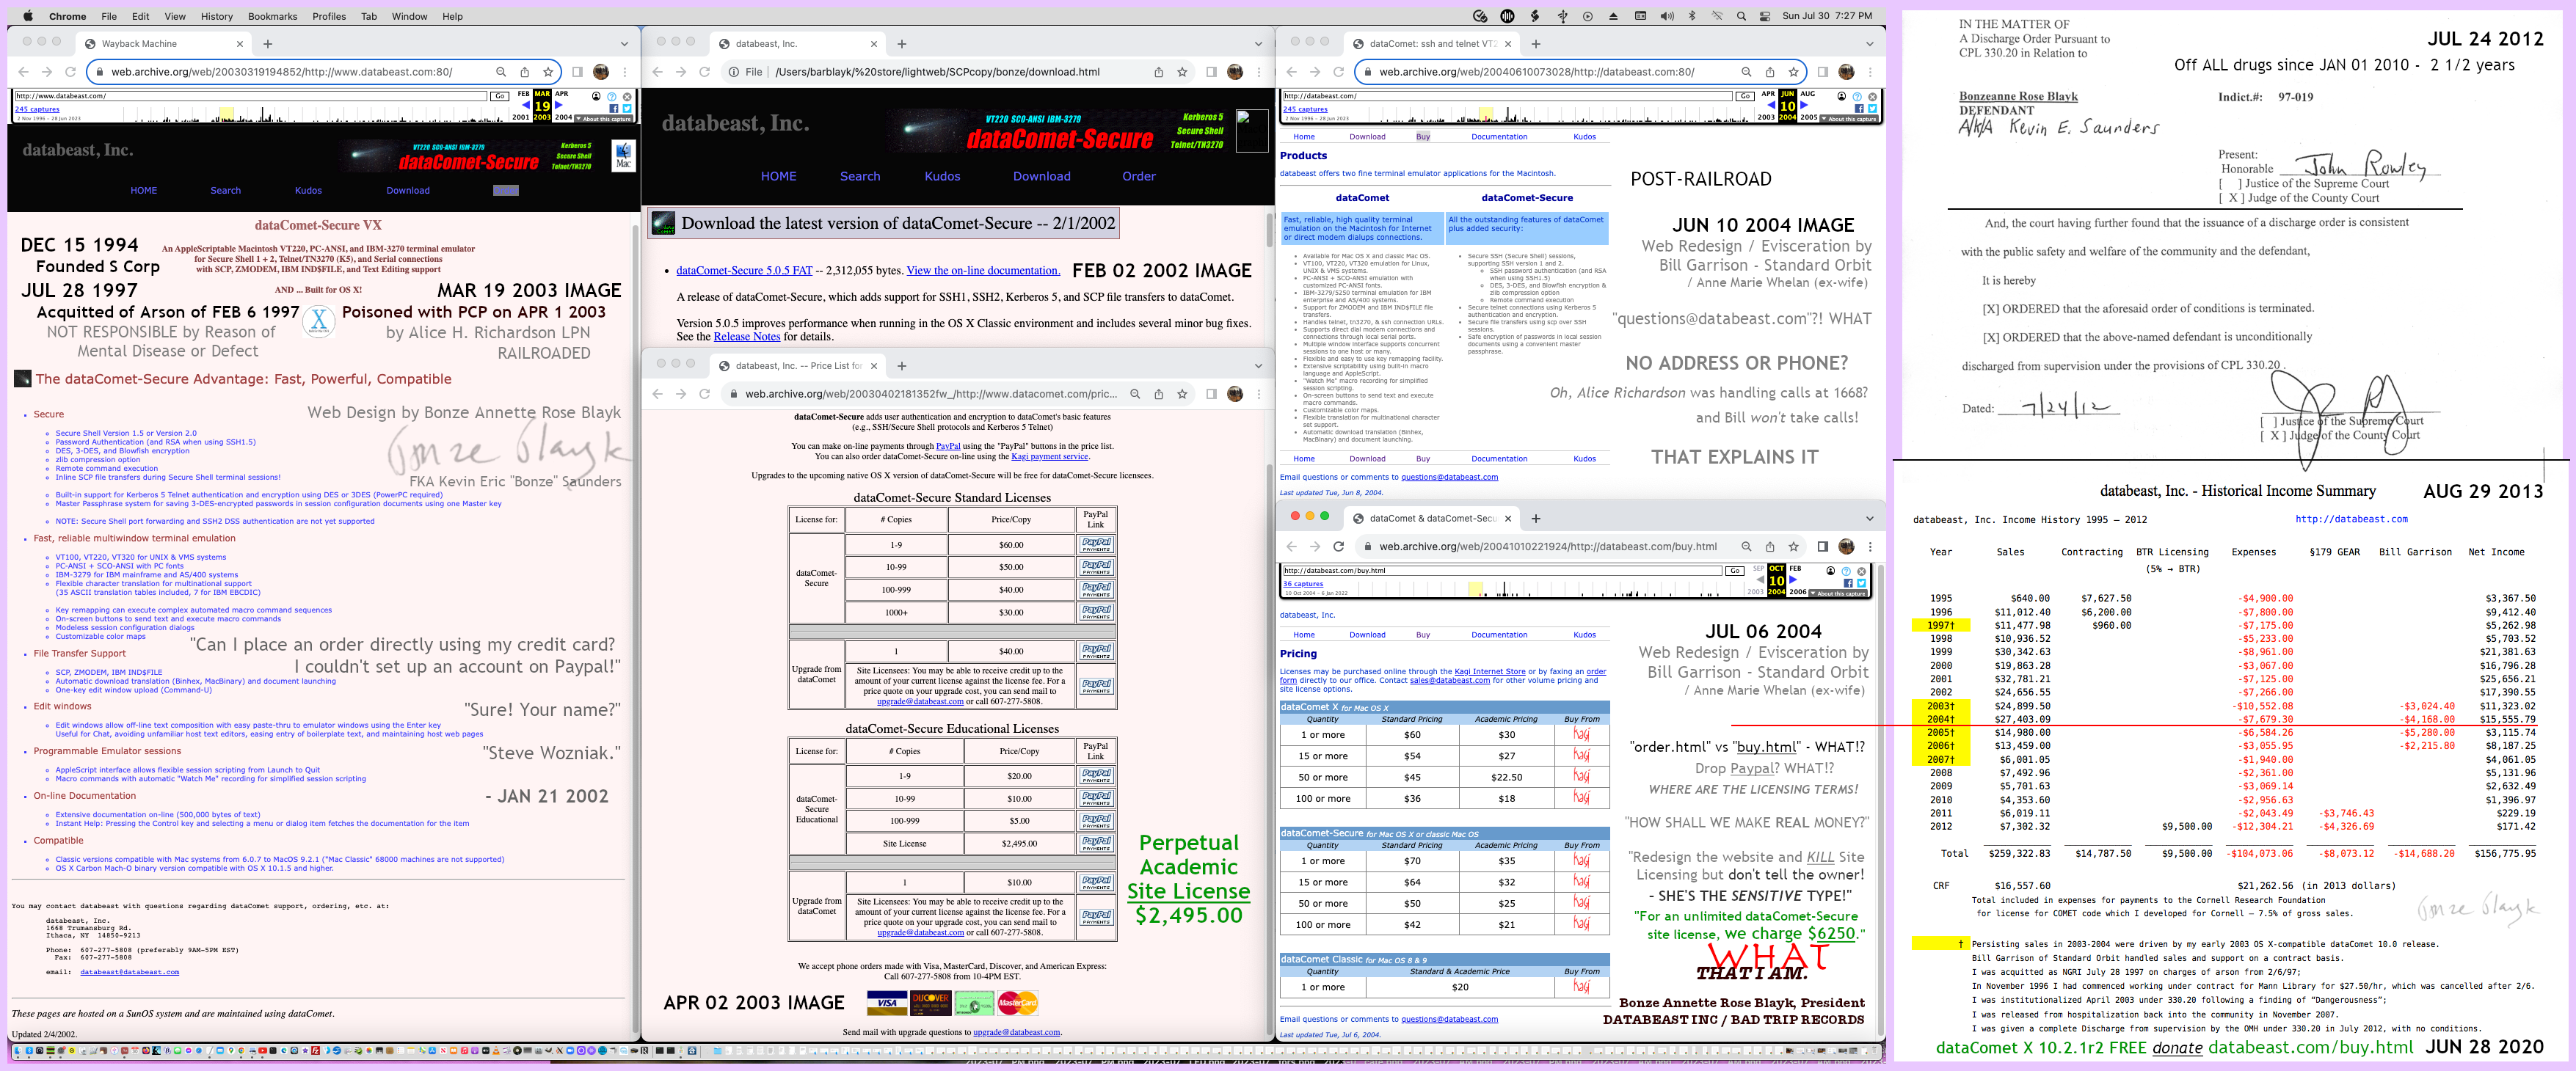Click Order link in download page black nav
The width and height of the screenshot is (2576, 1071).
click(x=1138, y=177)
